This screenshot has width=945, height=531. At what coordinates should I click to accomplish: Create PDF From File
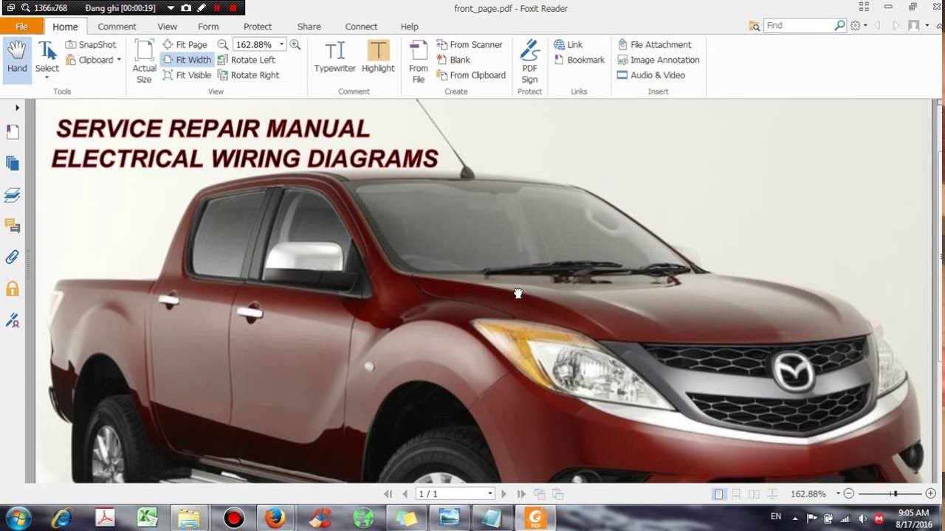click(x=419, y=61)
